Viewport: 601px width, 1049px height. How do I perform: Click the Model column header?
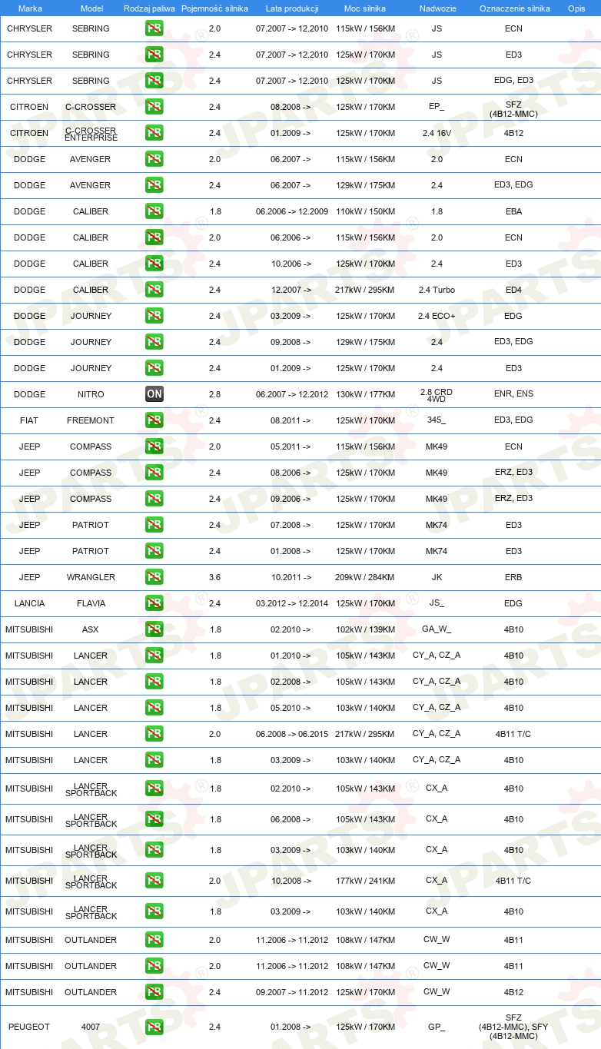pyautogui.click(x=91, y=8)
